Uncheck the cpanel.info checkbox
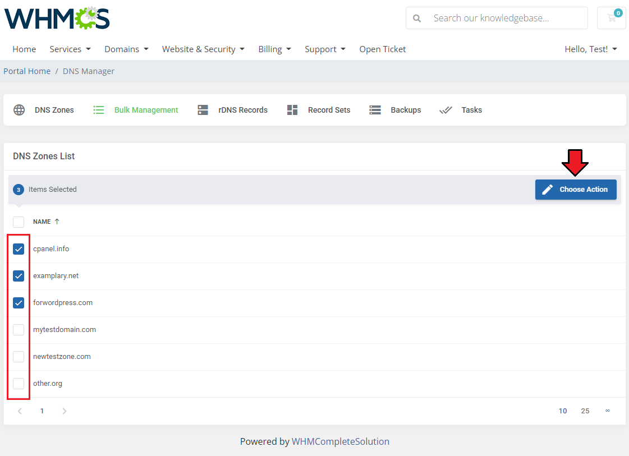629x456 pixels. [19, 249]
